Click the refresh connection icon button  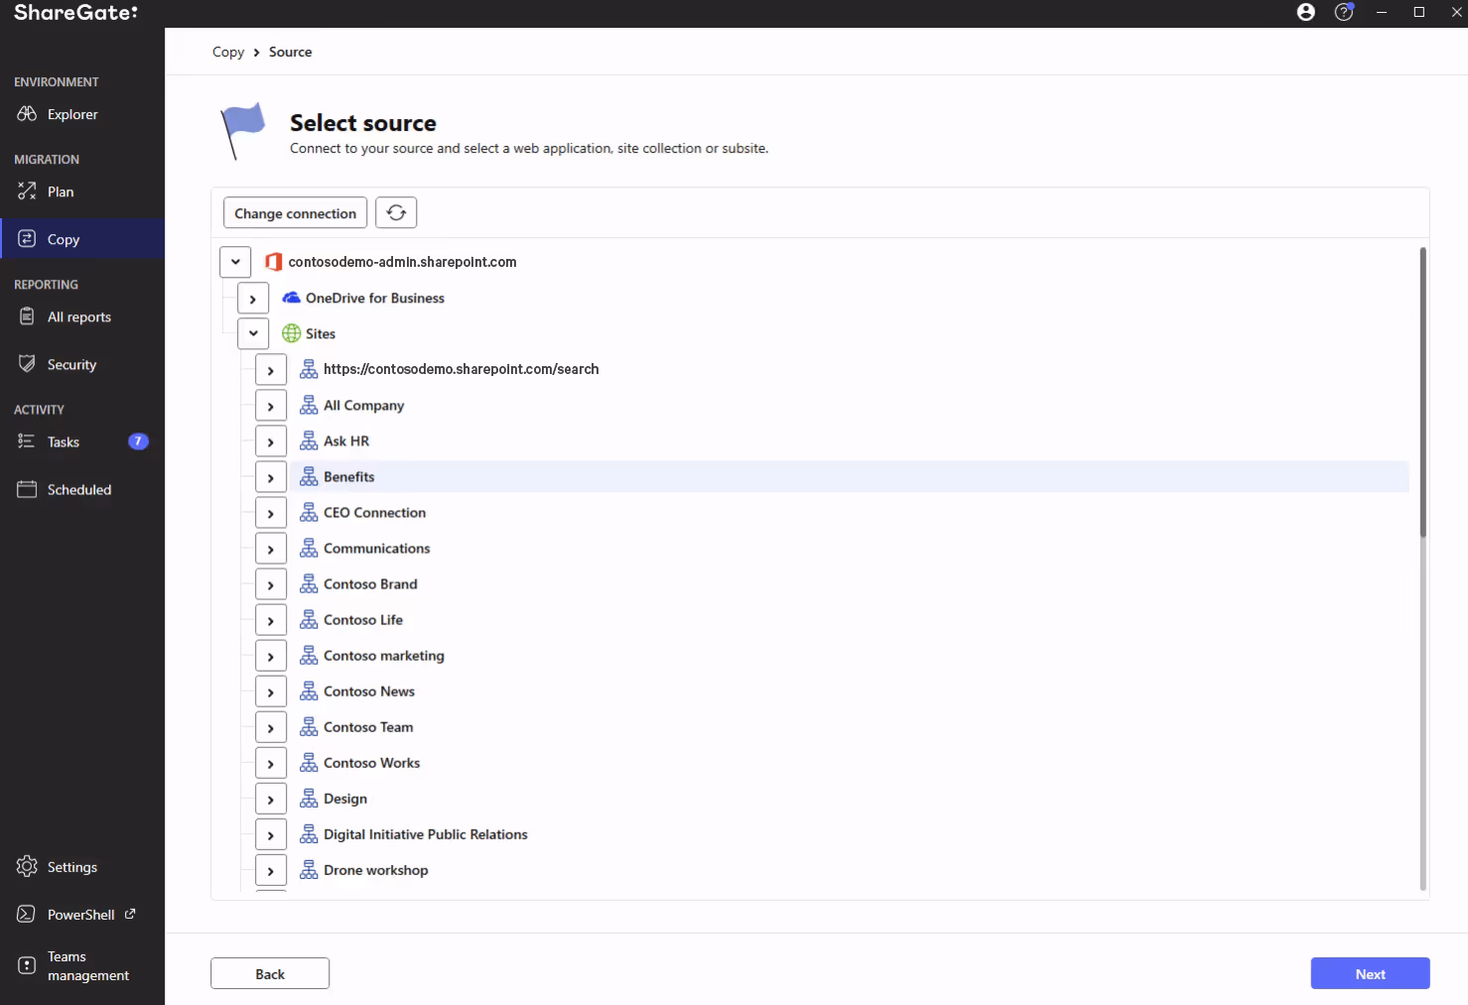pyautogui.click(x=396, y=213)
